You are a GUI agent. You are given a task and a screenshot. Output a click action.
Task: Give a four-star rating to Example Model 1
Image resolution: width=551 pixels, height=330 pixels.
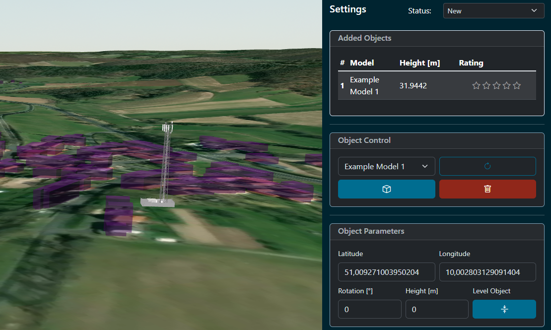click(x=506, y=86)
